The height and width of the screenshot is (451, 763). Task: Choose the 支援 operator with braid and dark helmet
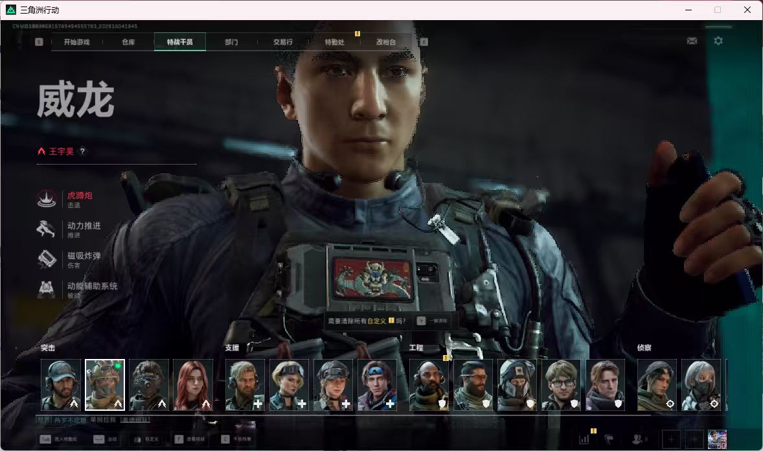pyautogui.click(x=334, y=385)
